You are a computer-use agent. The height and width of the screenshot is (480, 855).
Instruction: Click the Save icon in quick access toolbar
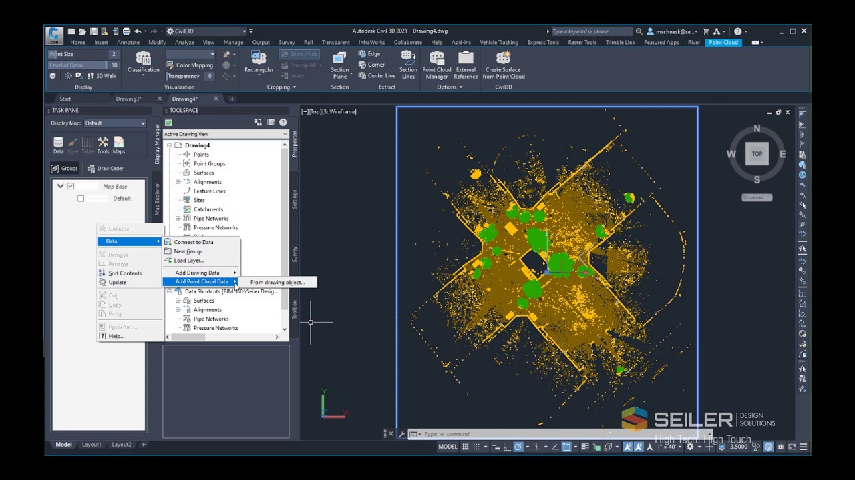pos(94,31)
